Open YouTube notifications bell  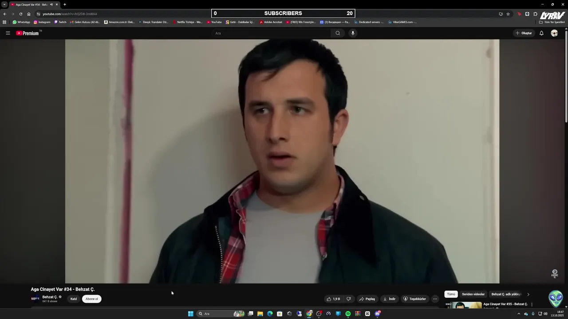[541, 33]
